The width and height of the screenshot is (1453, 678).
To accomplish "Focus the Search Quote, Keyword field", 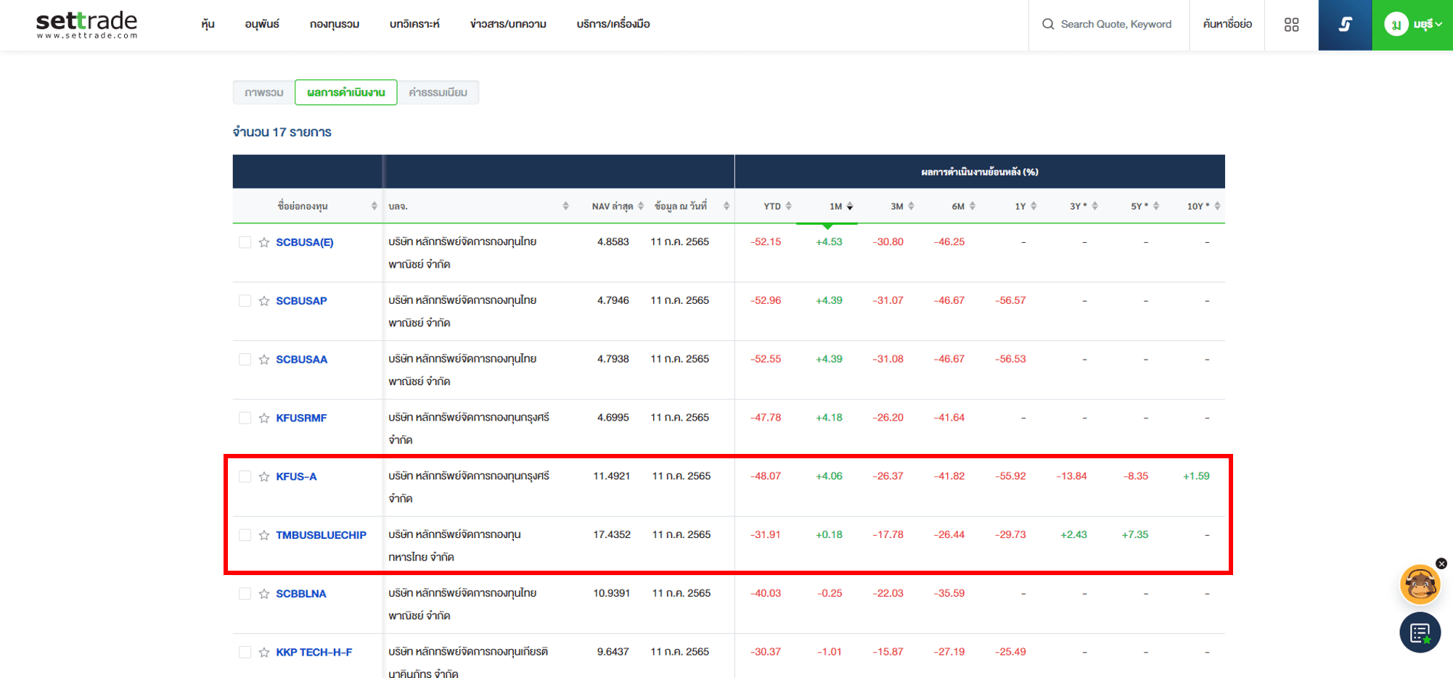I will [1116, 25].
